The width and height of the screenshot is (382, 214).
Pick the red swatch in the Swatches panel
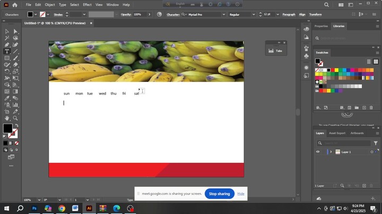[x=333, y=70]
